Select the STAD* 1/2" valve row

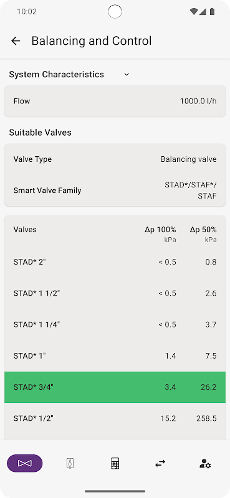pos(115,418)
